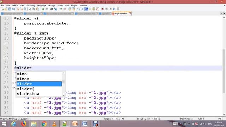Click the Save All toolbar icon
This screenshot has width=226, height=127.
click(14, 9)
